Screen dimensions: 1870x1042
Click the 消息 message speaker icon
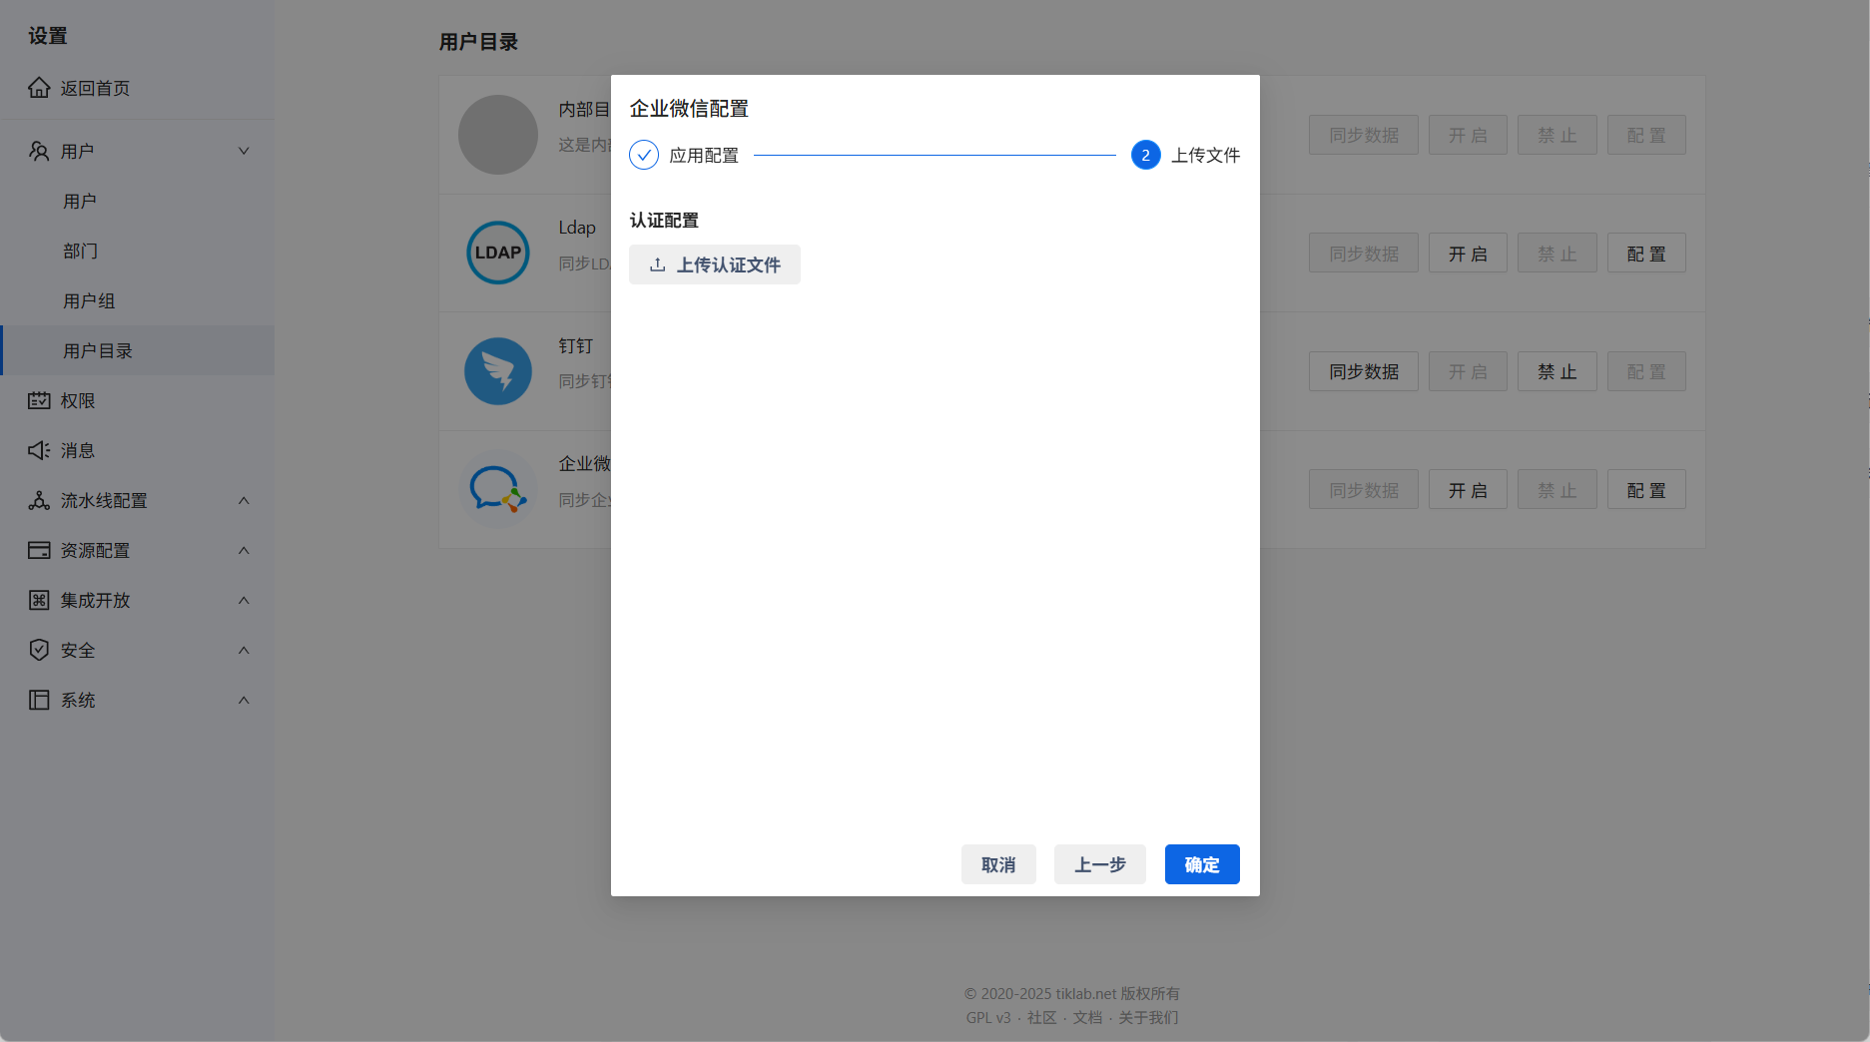39,450
